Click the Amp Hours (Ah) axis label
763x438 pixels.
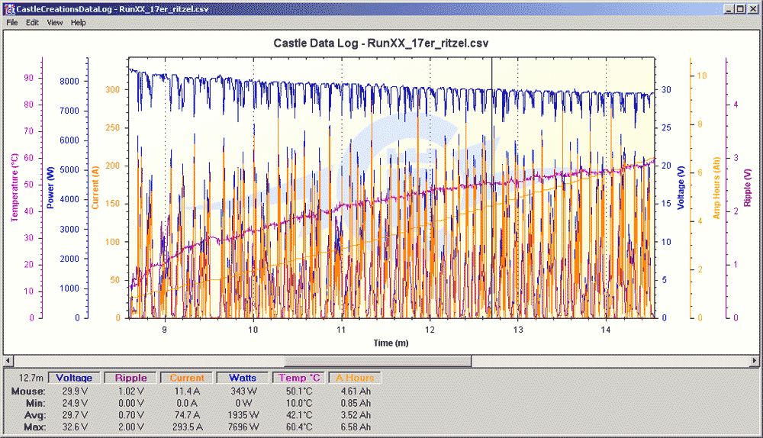click(x=716, y=188)
